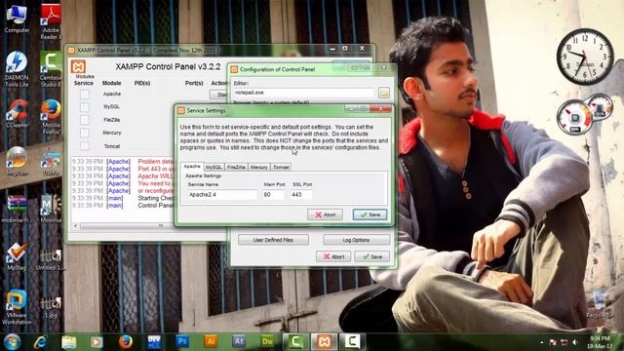Click Abort in Configuration of Control Panel
This screenshot has width=624, height=351.
coord(333,256)
